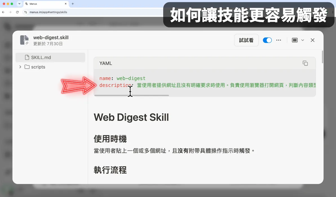The height and width of the screenshot is (197, 336).
Task: Click the sentence starting with 當使用者貼上
Action: click(x=174, y=151)
